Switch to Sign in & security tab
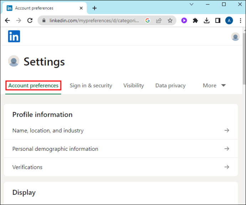 (x=91, y=85)
